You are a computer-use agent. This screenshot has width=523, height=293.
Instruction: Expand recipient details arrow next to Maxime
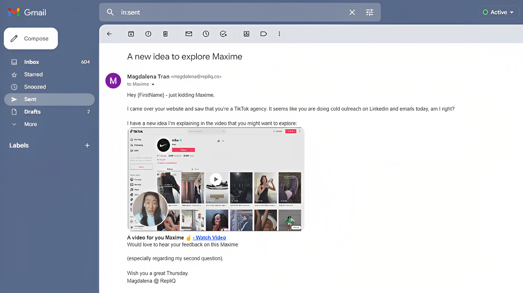click(153, 84)
